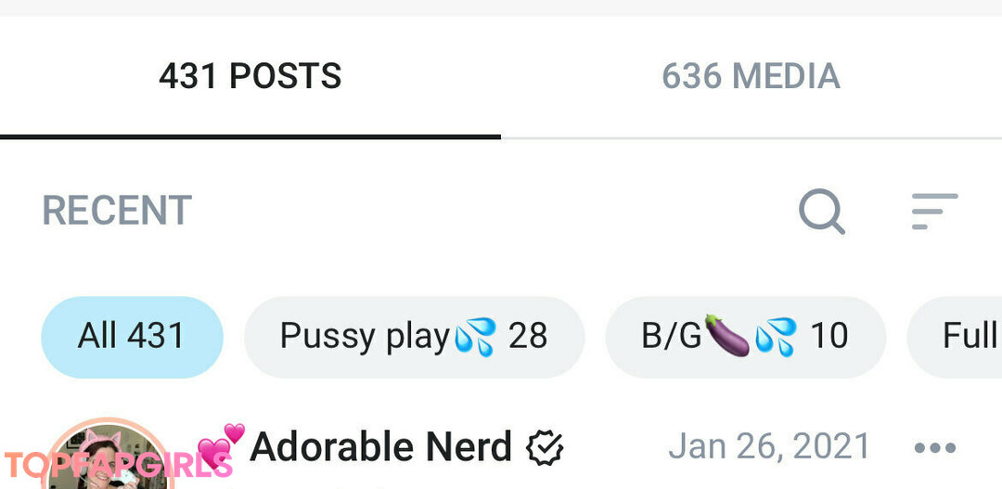Select the All 431 filter chip

click(133, 337)
